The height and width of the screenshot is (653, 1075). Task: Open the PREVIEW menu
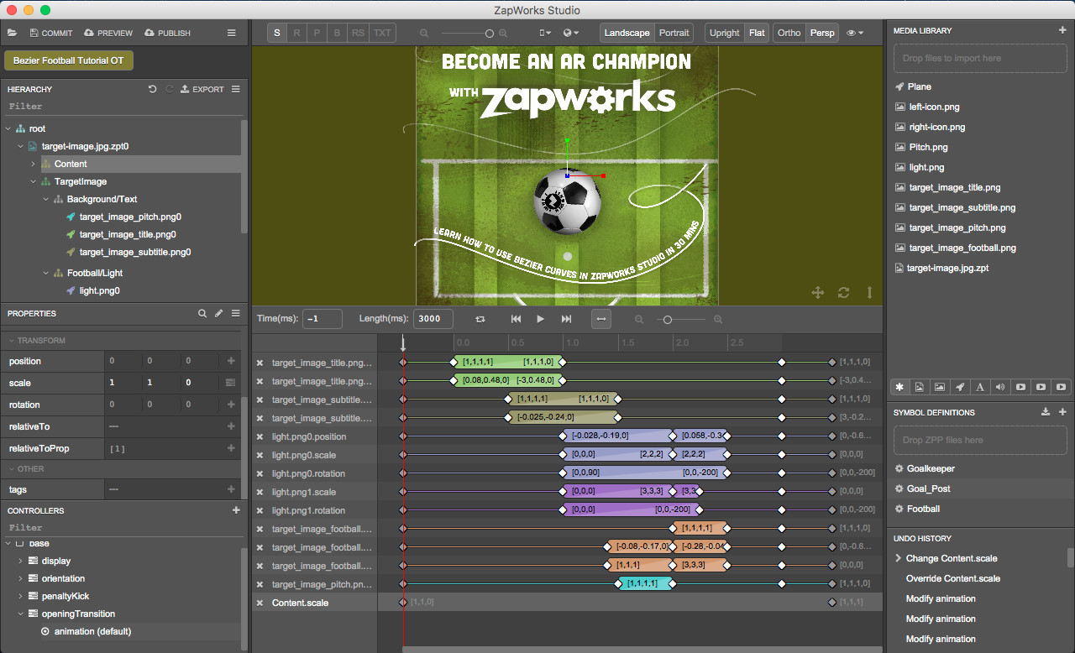pos(107,33)
